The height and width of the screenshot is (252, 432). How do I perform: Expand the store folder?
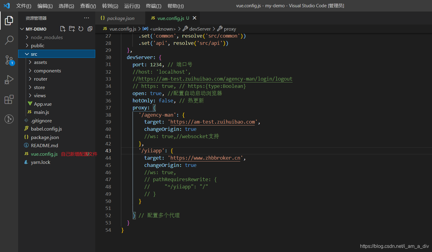click(x=30, y=87)
